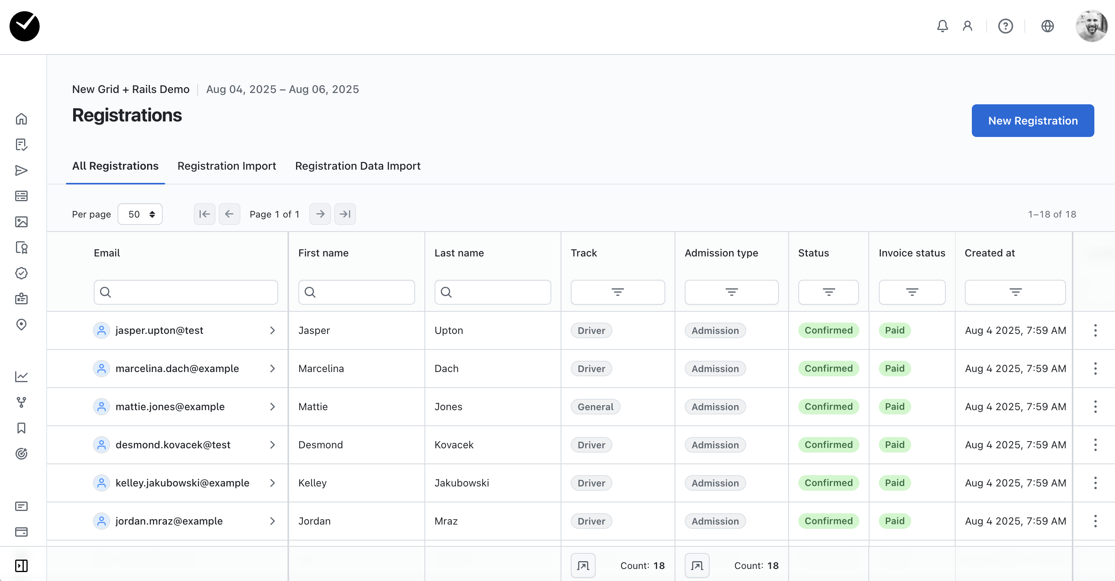Click the paper plane send sidebar icon

pyautogui.click(x=21, y=170)
